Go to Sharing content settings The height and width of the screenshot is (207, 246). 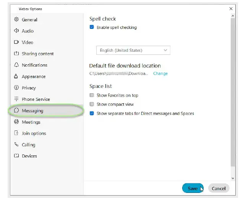(x=38, y=54)
